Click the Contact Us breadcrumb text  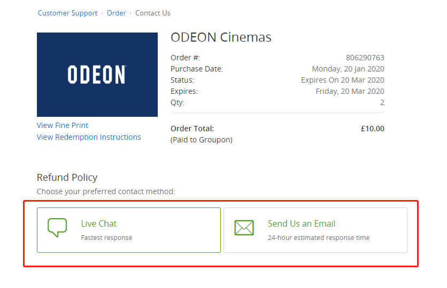click(x=153, y=13)
